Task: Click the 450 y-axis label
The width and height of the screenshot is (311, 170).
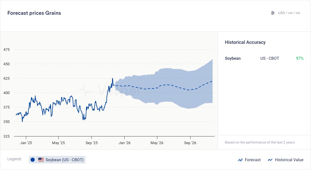Action: coord(6,64)
